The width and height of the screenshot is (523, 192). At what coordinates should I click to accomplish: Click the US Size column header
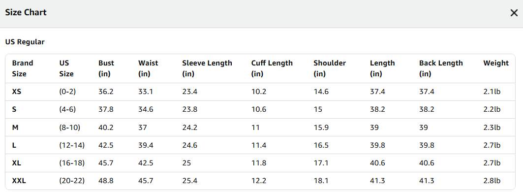[x=66, y=68]
